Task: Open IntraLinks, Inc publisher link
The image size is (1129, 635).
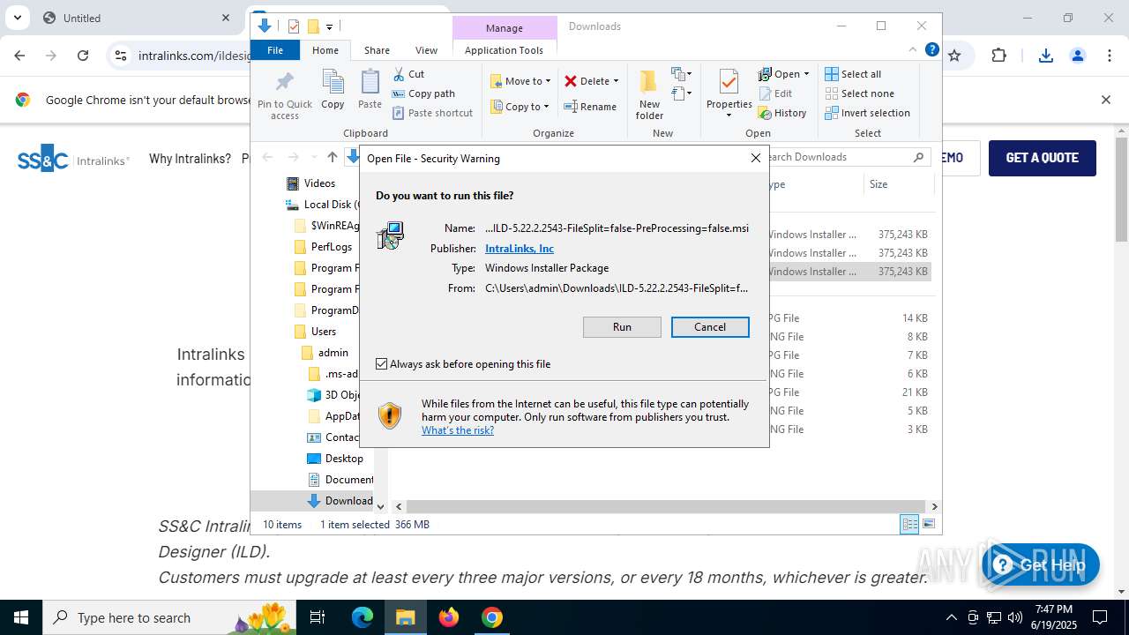Action: (520, 249)
